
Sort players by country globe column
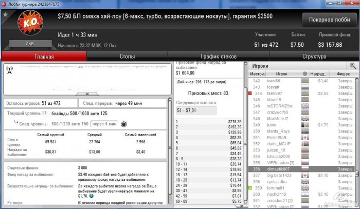pos(305,74)
